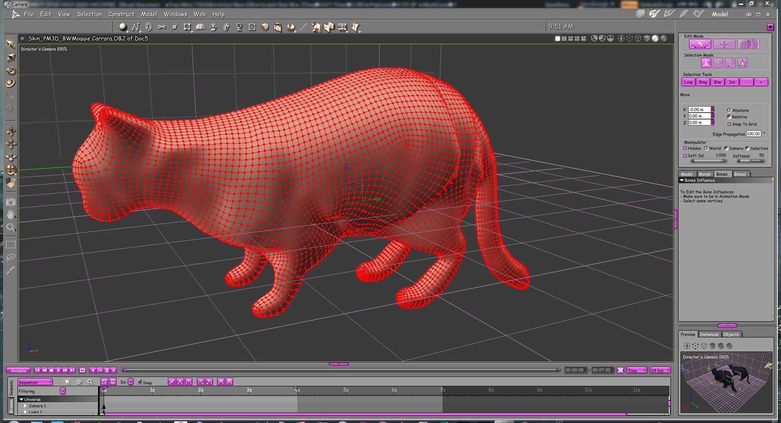781x423 pixels.
Task: Select the World manipulator option
Action: [706, 148]
